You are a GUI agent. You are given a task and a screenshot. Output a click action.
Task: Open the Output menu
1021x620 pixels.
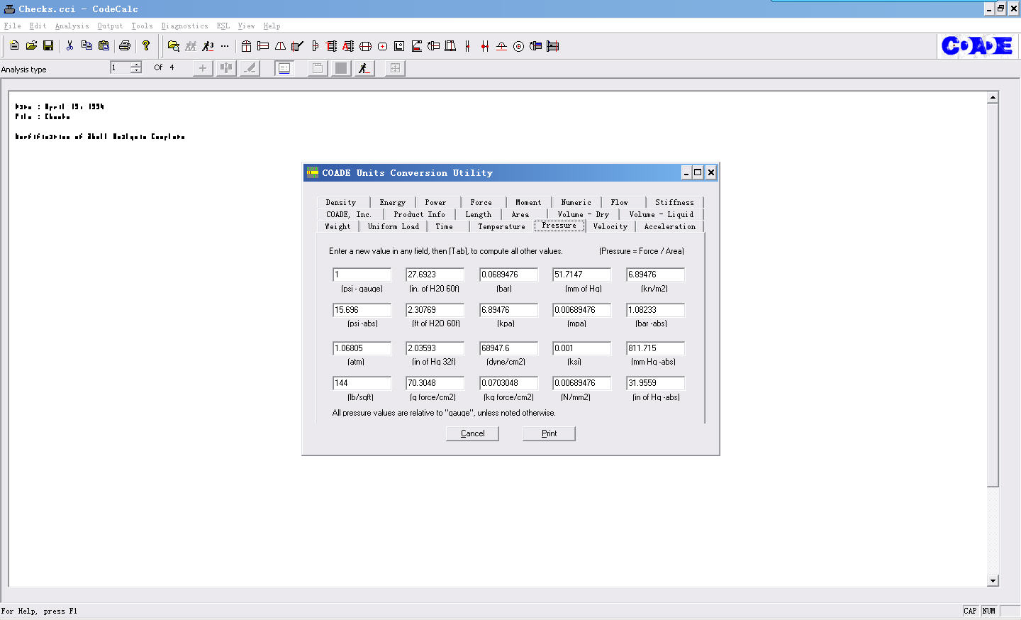(110, 26)
